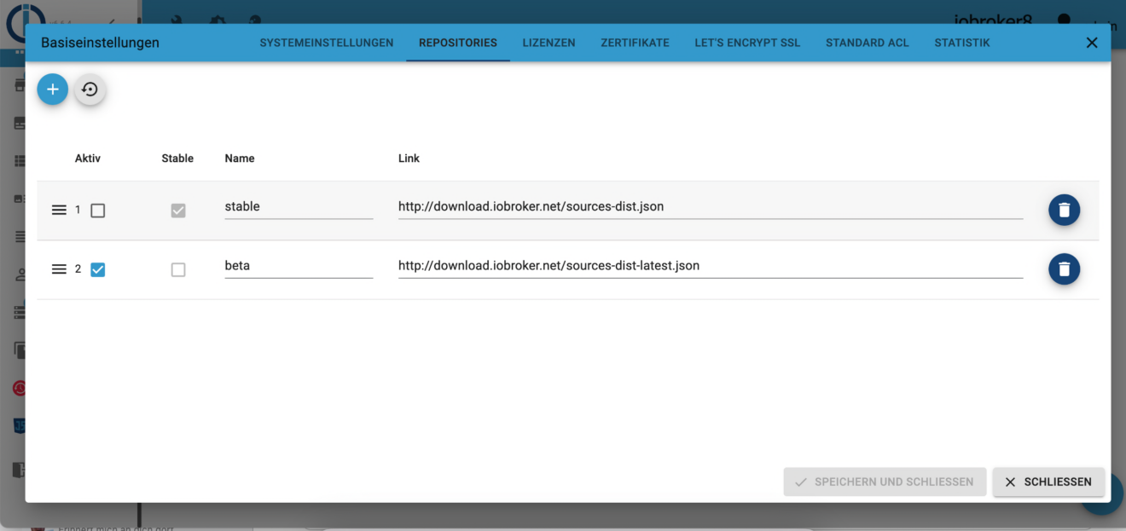Show the Statistik tab
Image resolution: width=1126 pixels, height=531 pixels.
(x=962, y=43)
